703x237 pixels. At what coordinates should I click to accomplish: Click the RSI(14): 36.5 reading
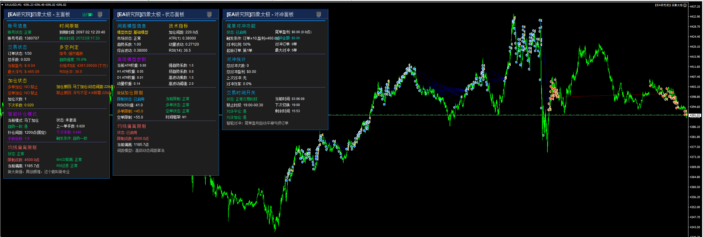click(180, 50)
